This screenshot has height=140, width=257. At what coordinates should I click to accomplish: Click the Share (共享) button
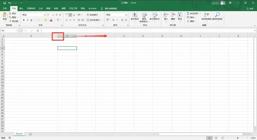[250, 9]
